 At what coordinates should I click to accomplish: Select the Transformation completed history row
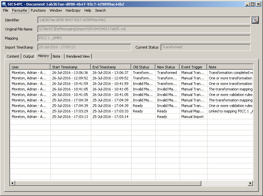point(129,73)
